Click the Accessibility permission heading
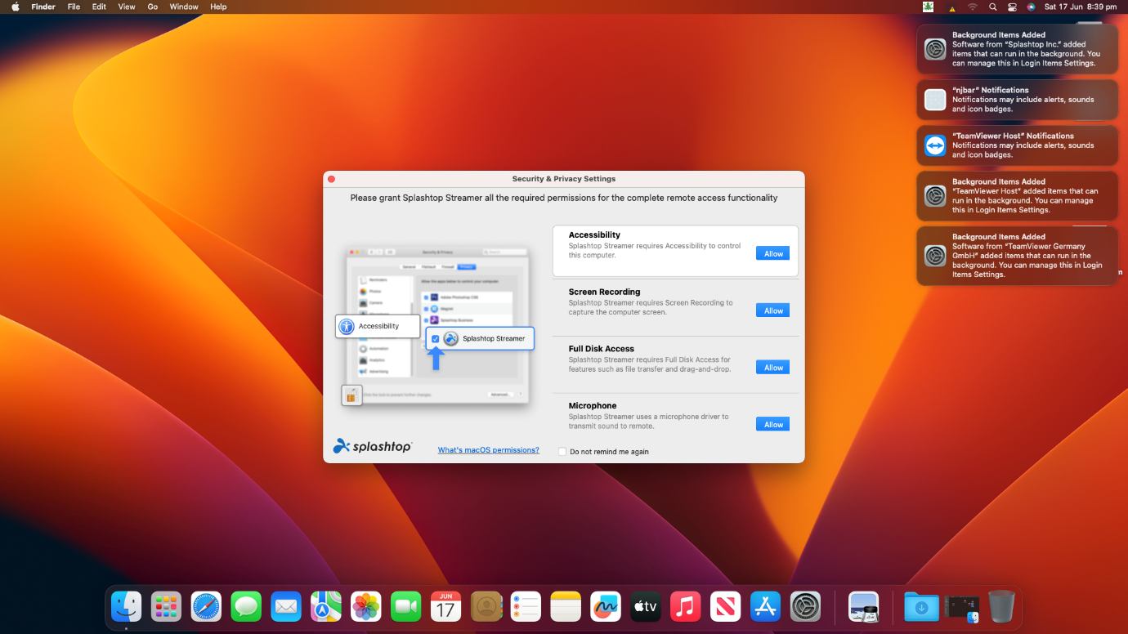1128x634 pixels. [594, 234]
